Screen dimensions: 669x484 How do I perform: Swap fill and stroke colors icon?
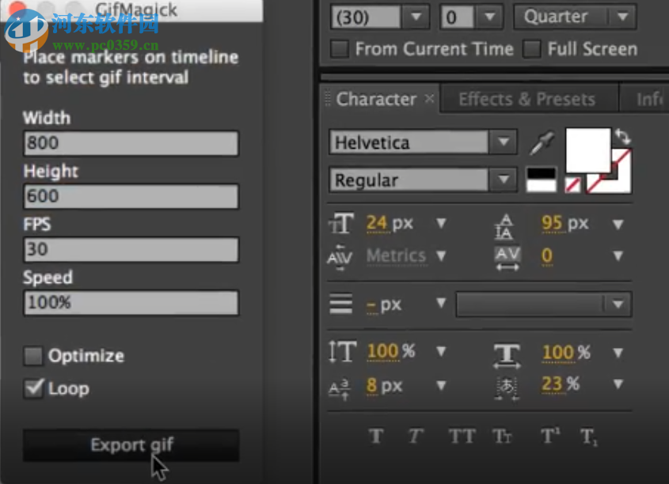point(622,137)
